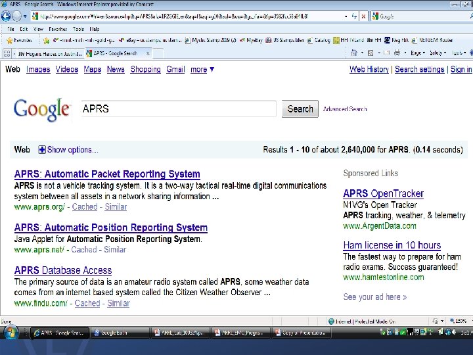The width and height of the screenshot is (473, 355).
Task: Expand the address bar history dropdown
Action: tap(346, 16)
